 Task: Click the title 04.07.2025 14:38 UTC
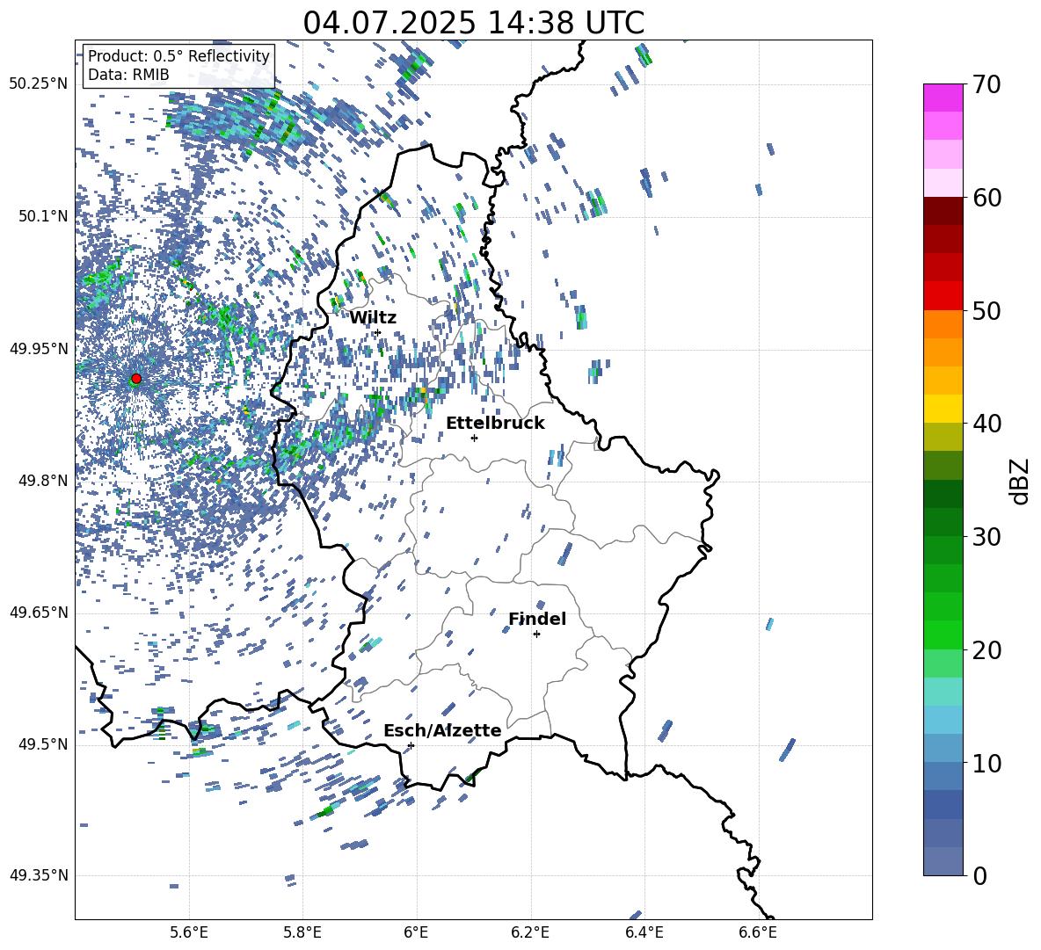tap(474, 23)
